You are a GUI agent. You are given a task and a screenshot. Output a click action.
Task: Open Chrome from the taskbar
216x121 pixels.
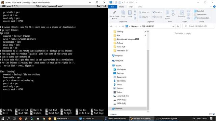[x=44, y=119]
